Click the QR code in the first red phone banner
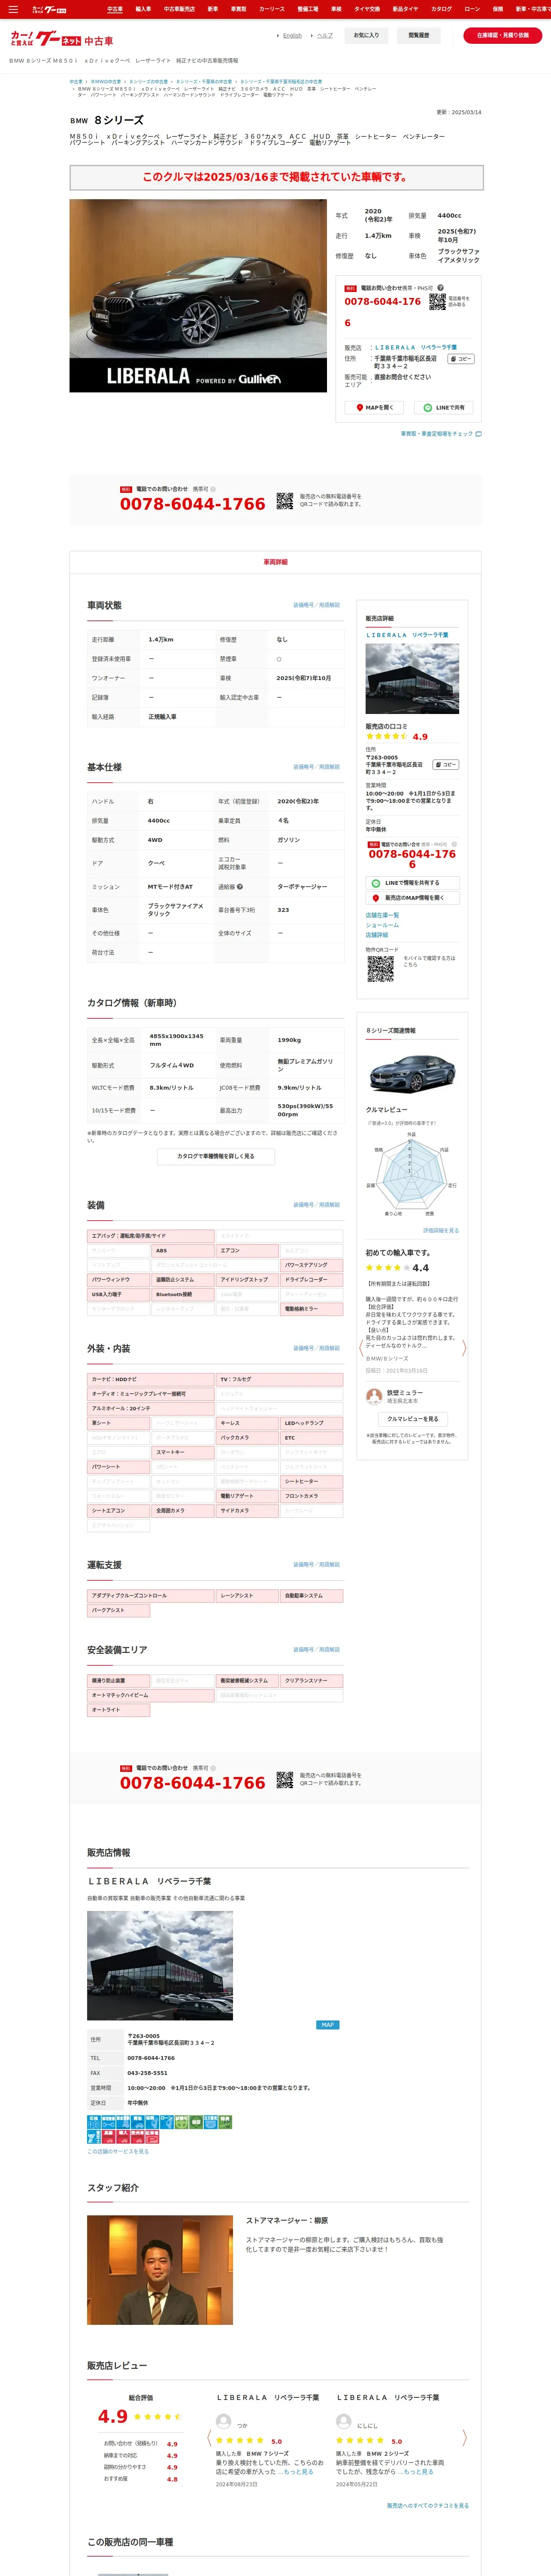551x2576 pixels. 285,500
